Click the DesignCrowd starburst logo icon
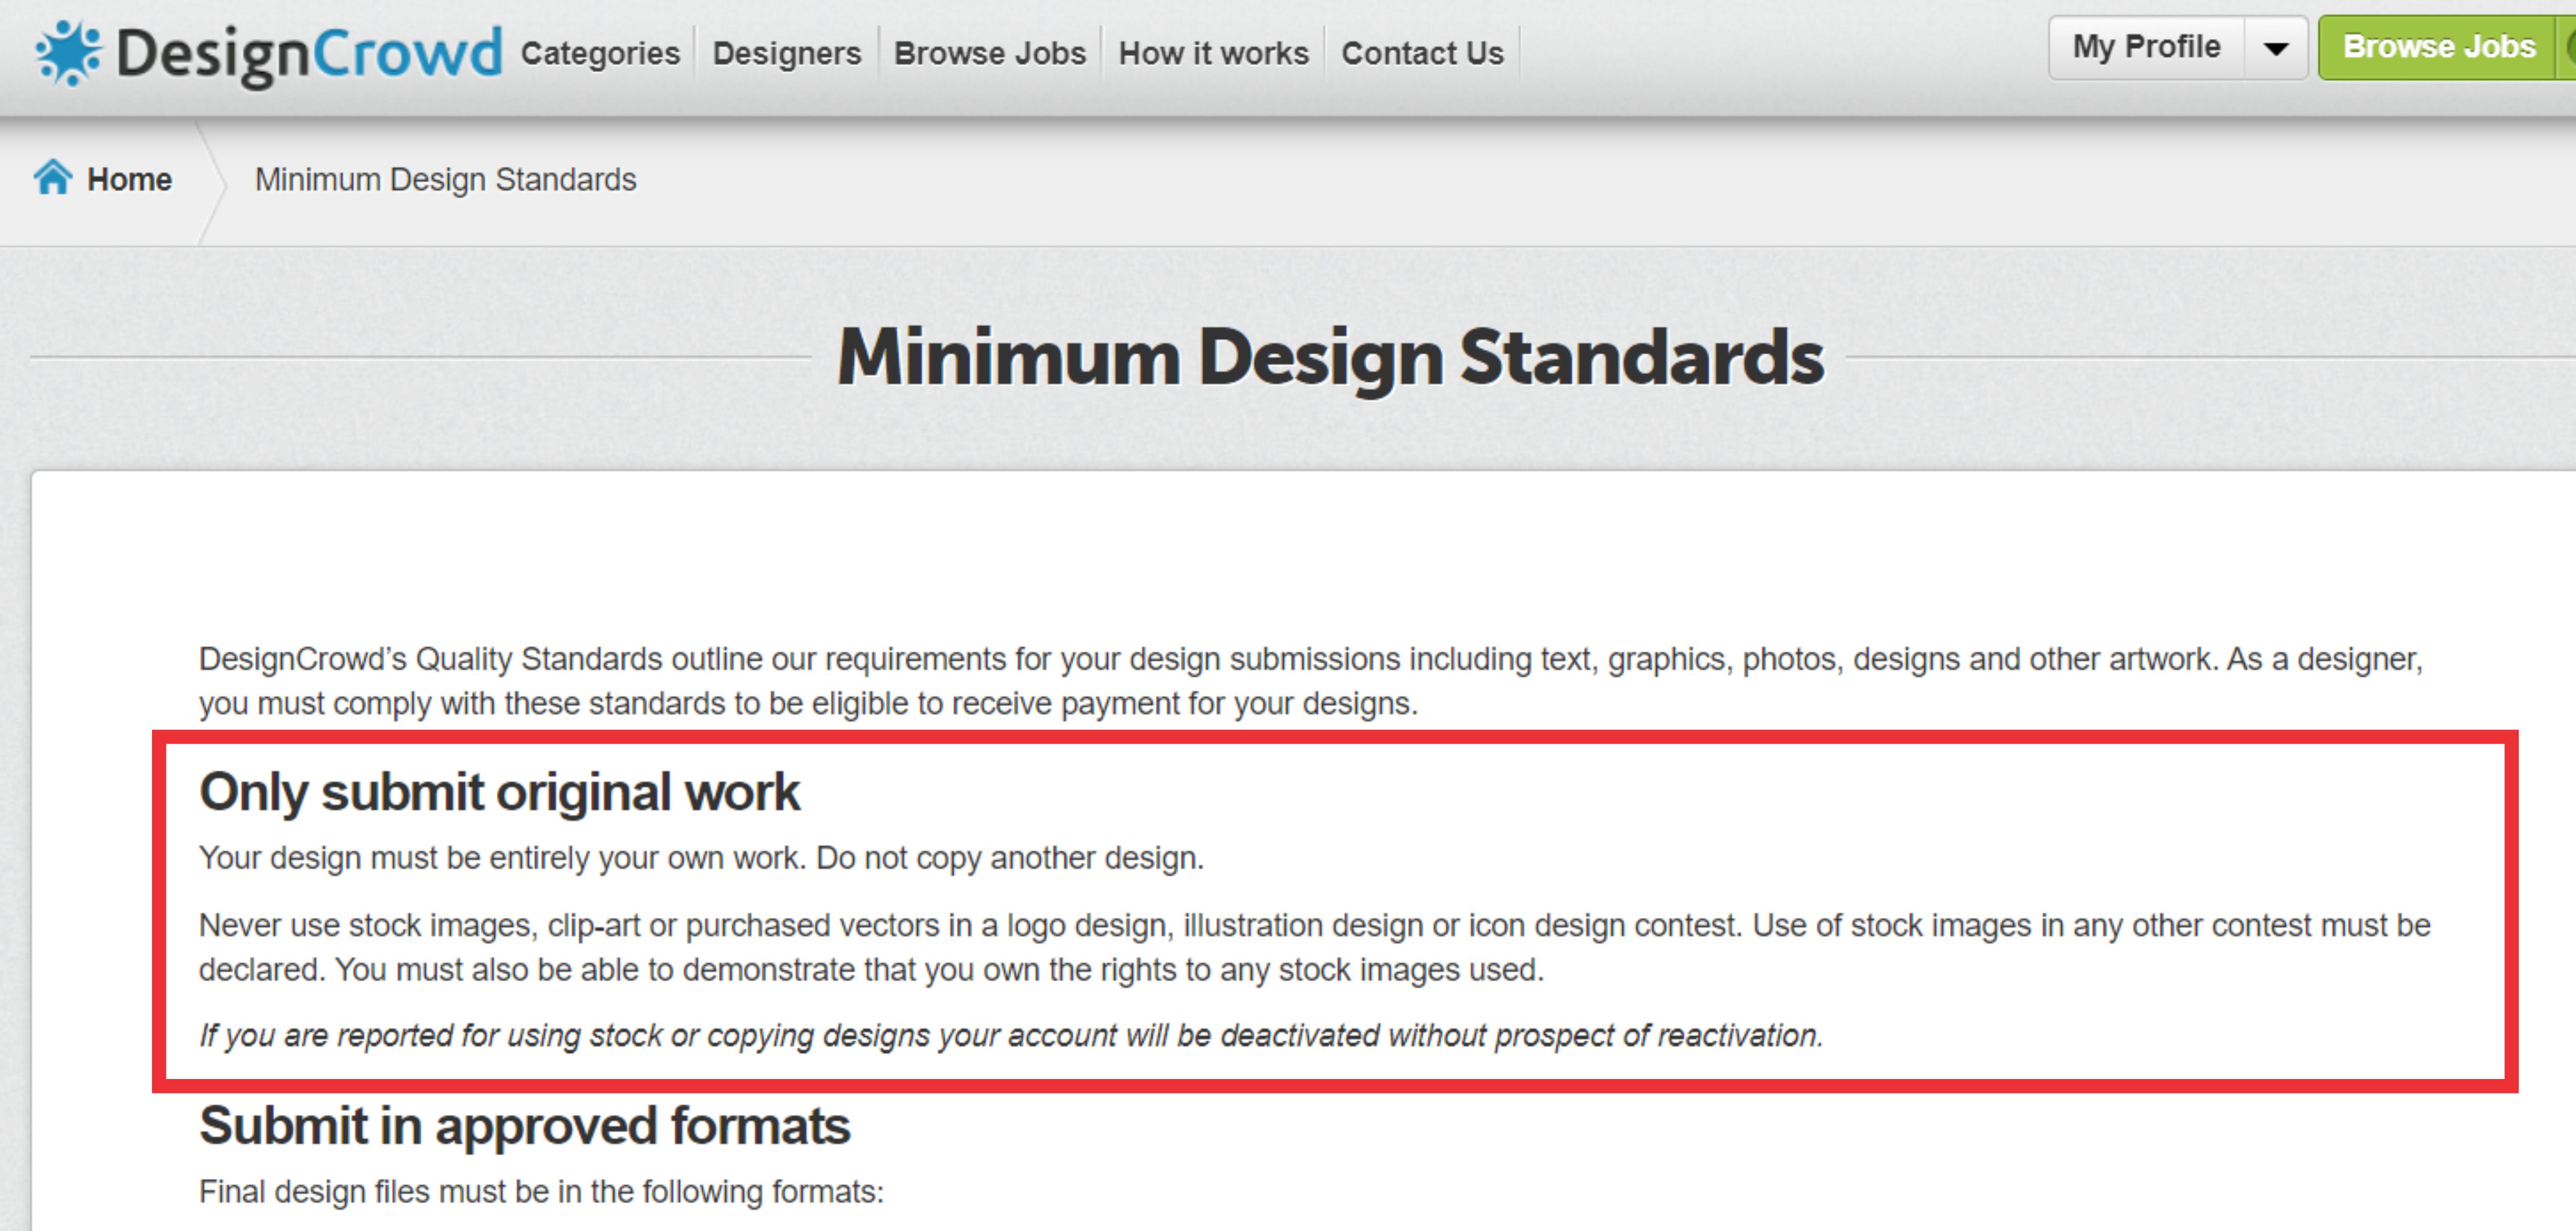 pos(68,52)
